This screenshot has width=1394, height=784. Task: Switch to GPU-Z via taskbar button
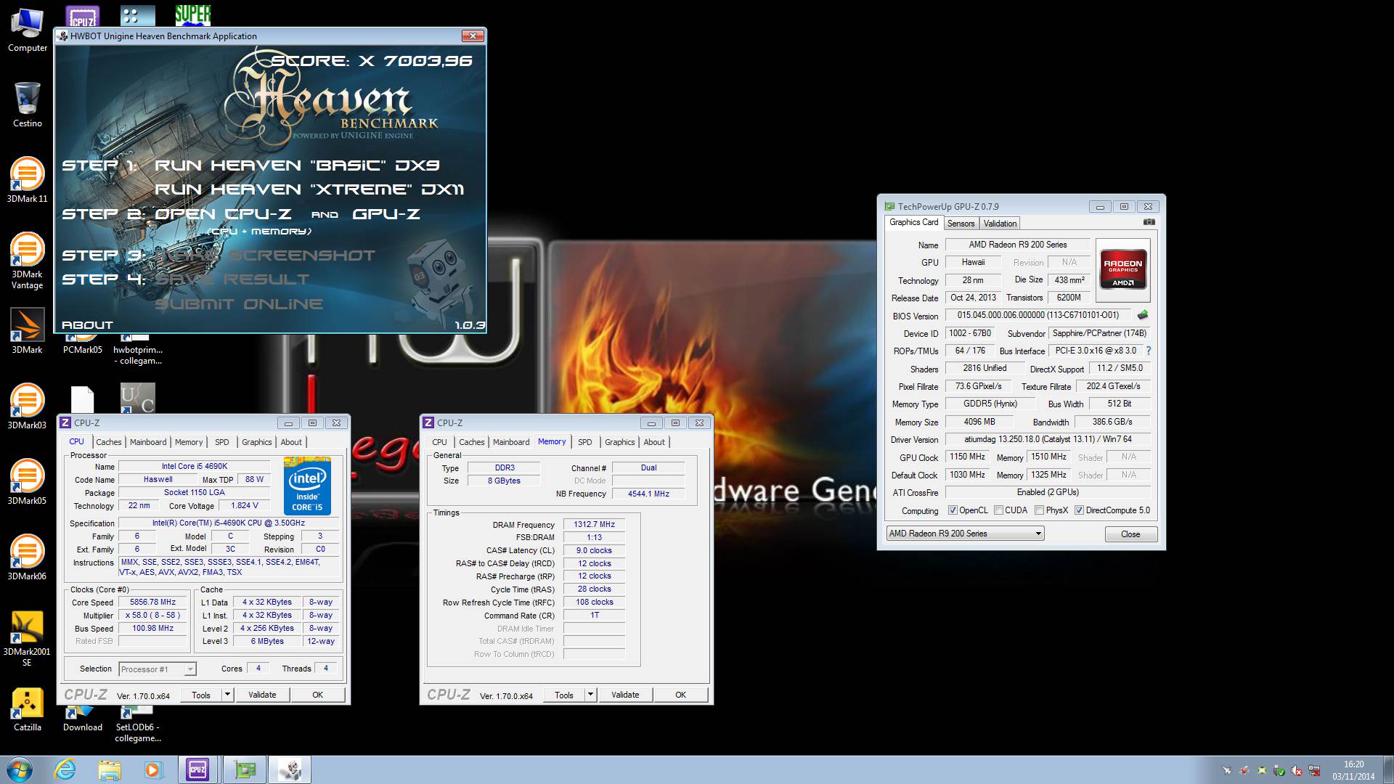click(245, 769)
